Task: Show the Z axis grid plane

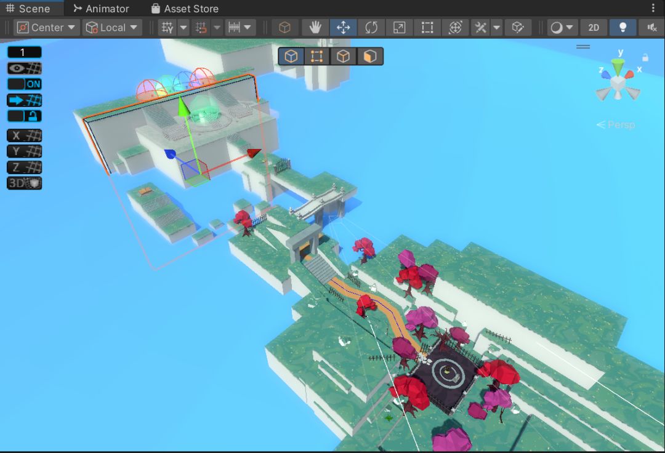Action: [x=24, y=167]
